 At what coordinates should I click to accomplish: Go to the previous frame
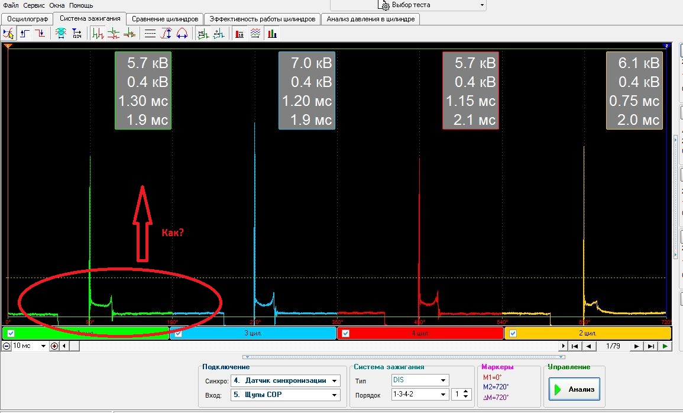point(590,346)
